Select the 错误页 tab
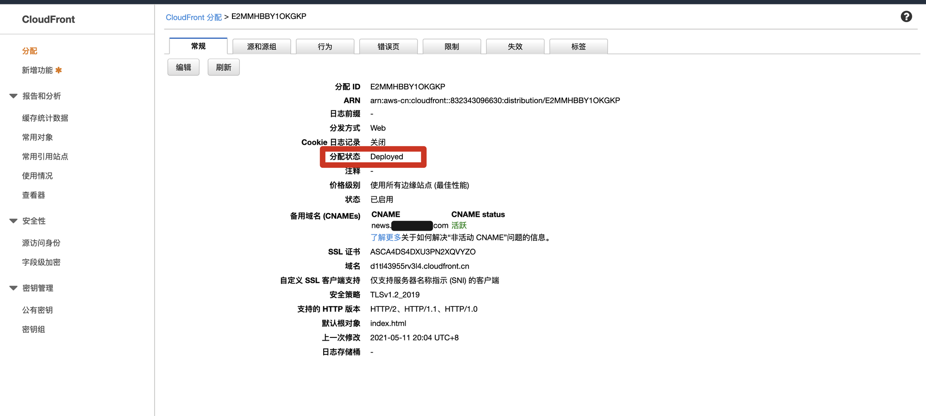Viewport: 926px width, 416px height. pyautogui.click(x=388, y=47)
